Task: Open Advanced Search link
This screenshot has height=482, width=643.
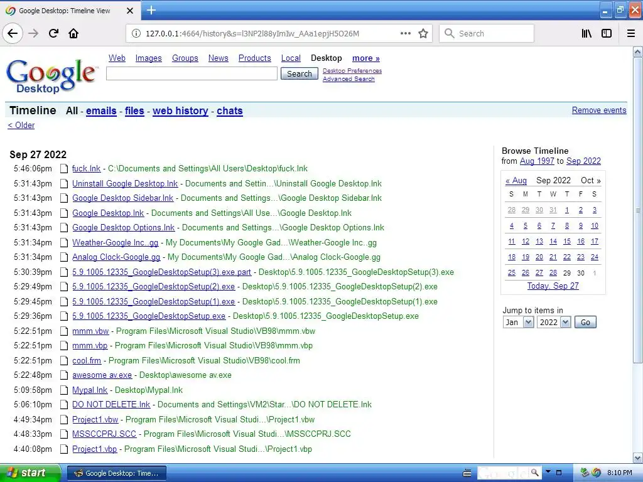Action: [x=349, y=78]
